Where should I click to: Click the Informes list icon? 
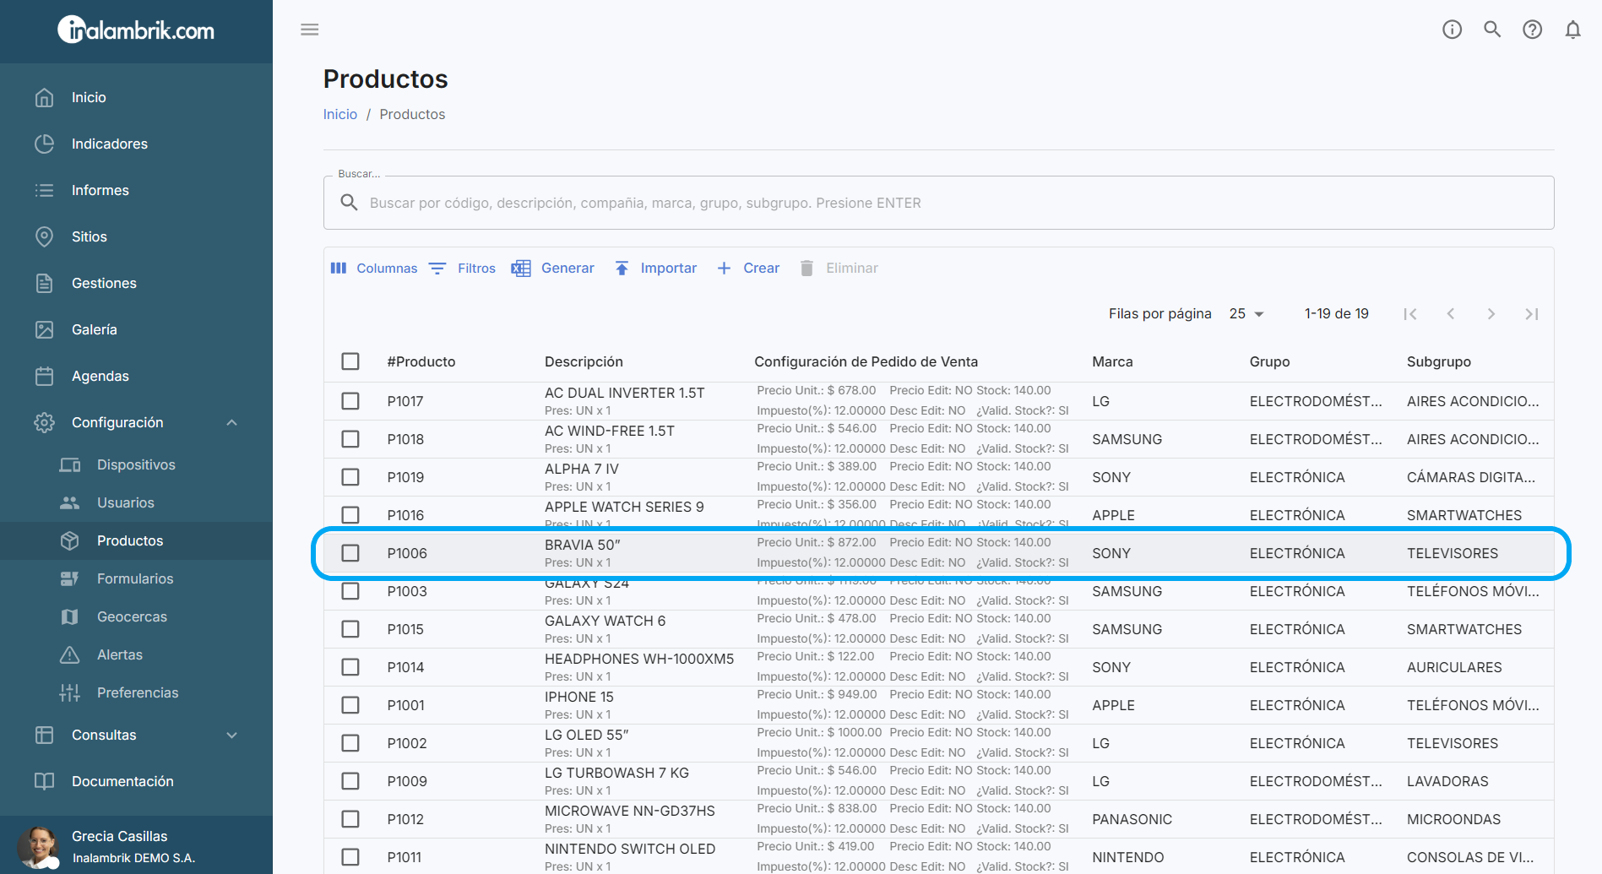pyautogui.click(x=45, y=190)
